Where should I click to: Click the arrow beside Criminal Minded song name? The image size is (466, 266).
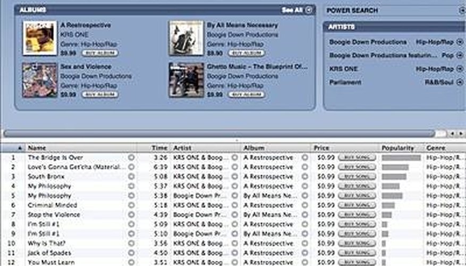pos(131,205)
